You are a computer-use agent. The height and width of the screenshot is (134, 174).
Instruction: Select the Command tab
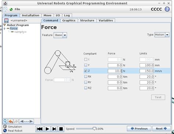[51, 21]
